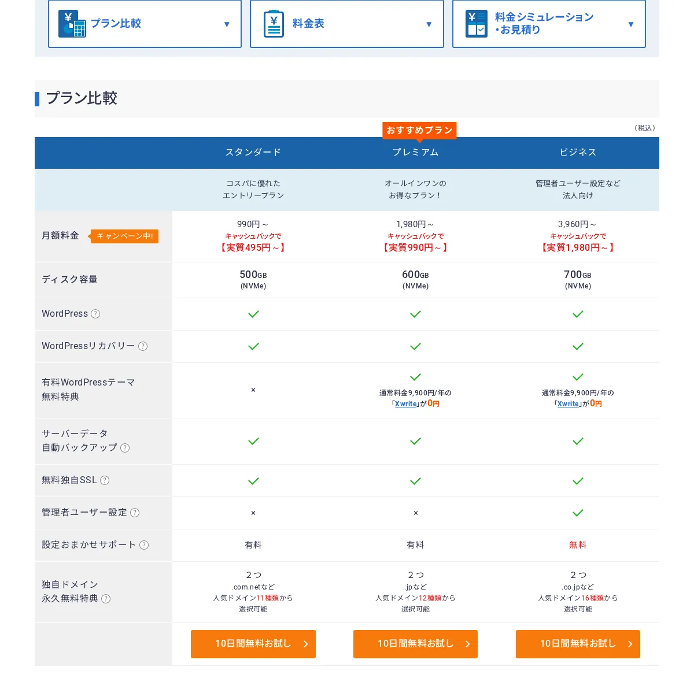
Task: Click the プレミアム 管理者ユーザー設定 cross mark
Action: tap(415, 513)
